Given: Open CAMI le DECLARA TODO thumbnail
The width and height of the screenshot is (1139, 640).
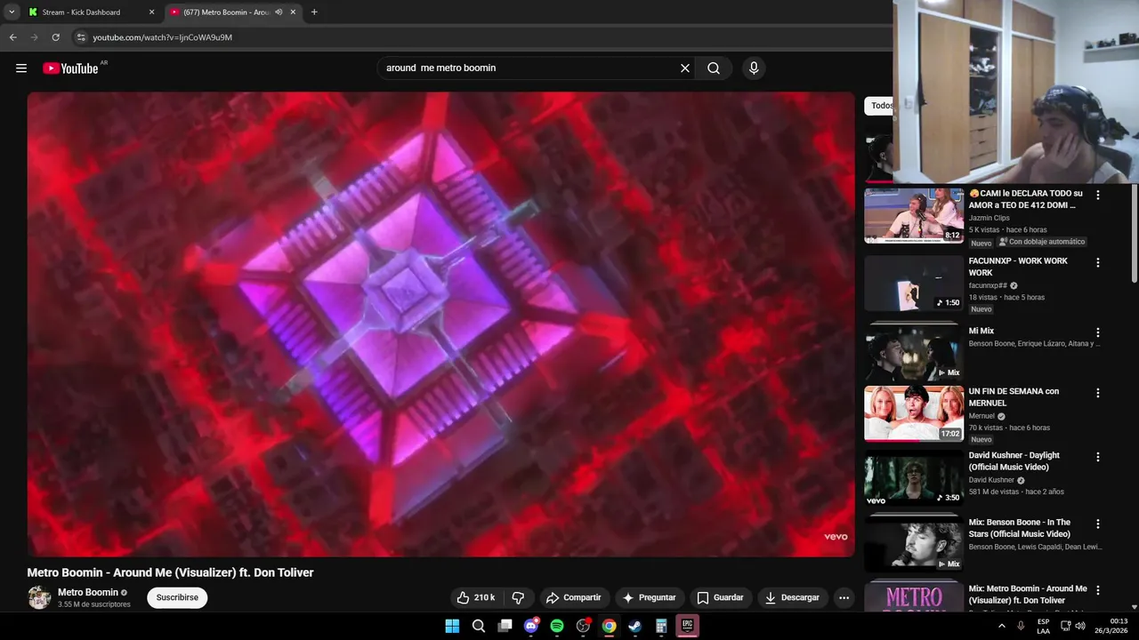Looking at the screenshot, I should point(914,215).
